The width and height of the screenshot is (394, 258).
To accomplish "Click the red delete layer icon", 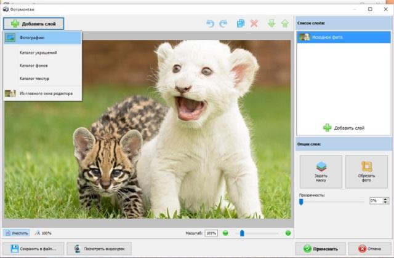I will click(254, 23).
